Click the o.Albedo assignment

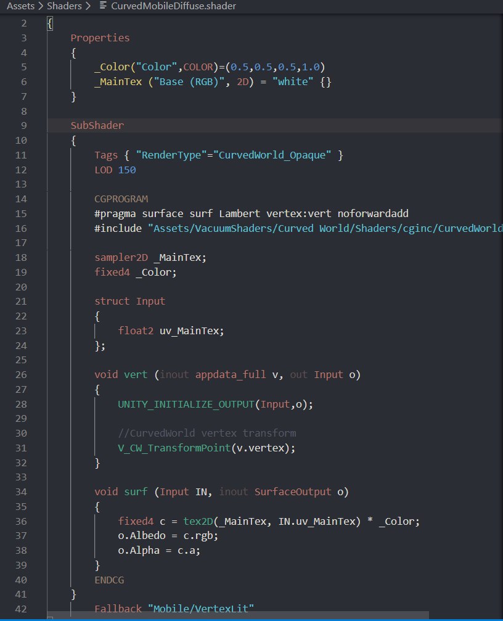[168, 536]
